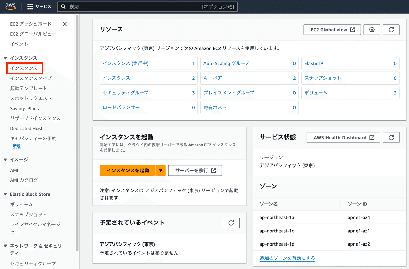Open スポットリクエスト in the sidebar
The width and height of the screenshot is (409, 269).
click(31, 98)
